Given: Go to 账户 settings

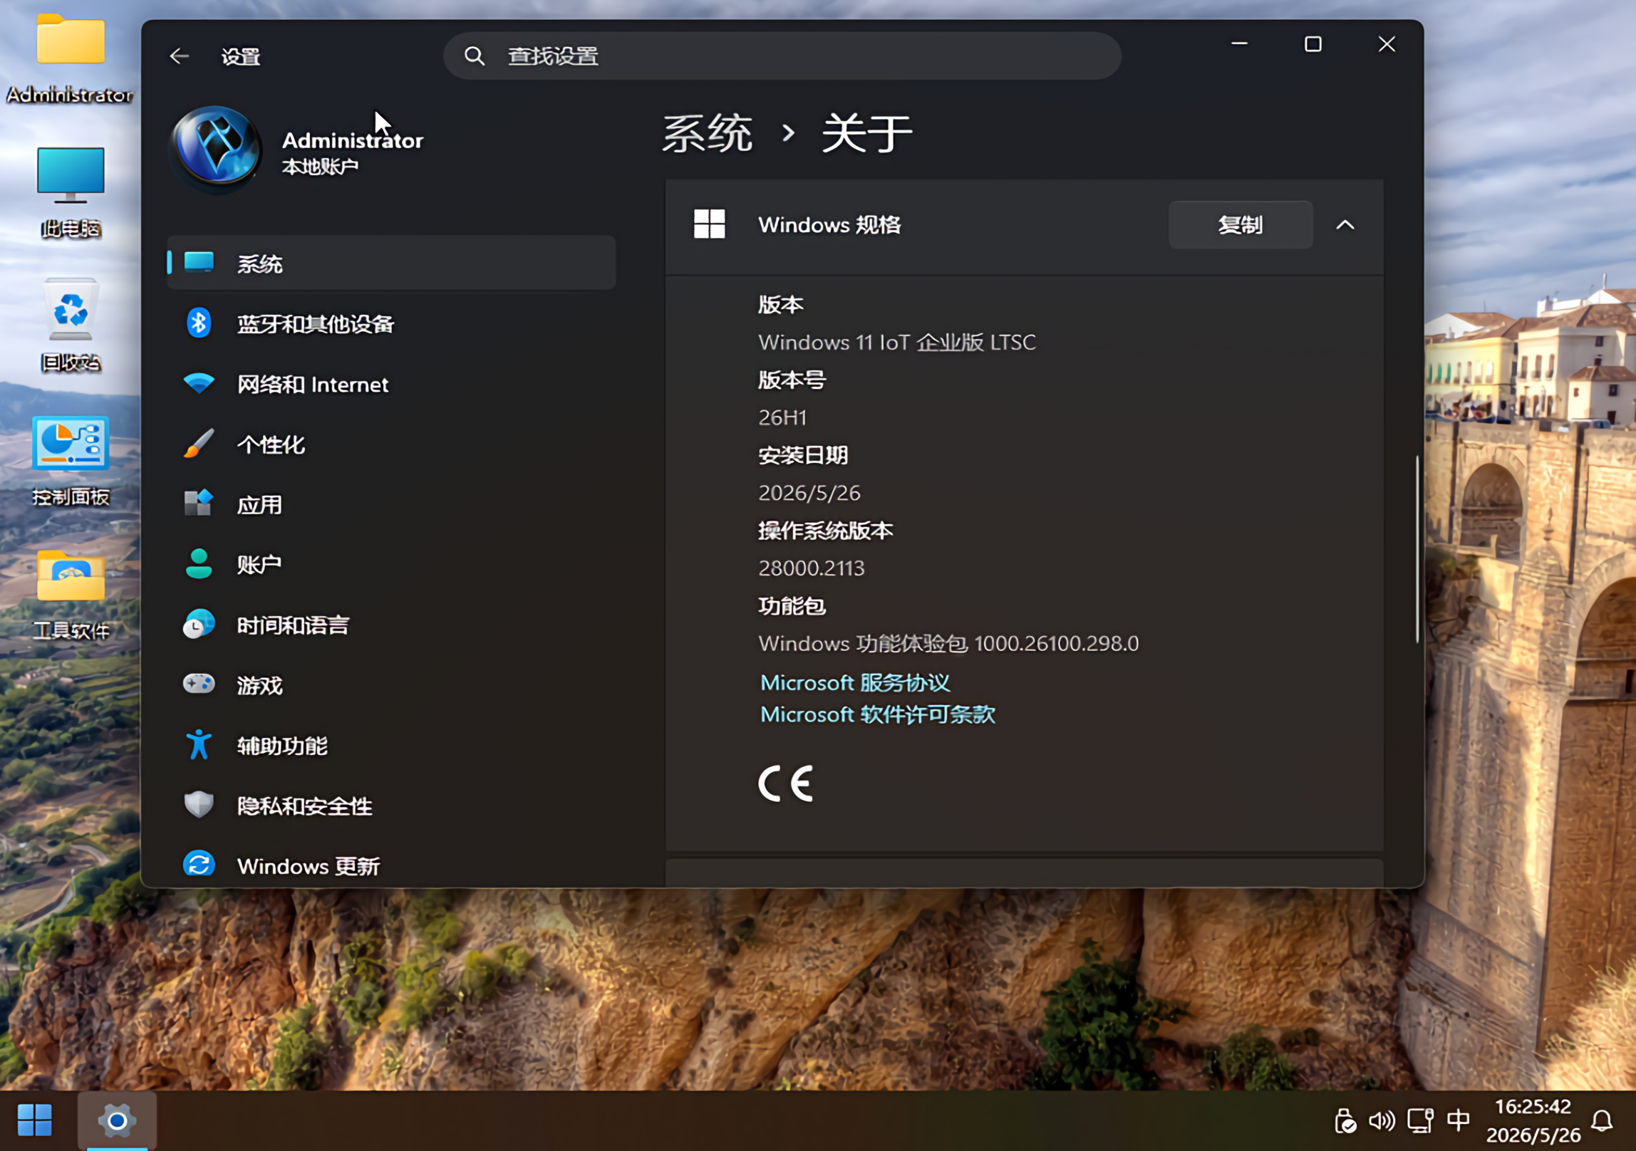Looking at the screenshot, I should 391,564.
